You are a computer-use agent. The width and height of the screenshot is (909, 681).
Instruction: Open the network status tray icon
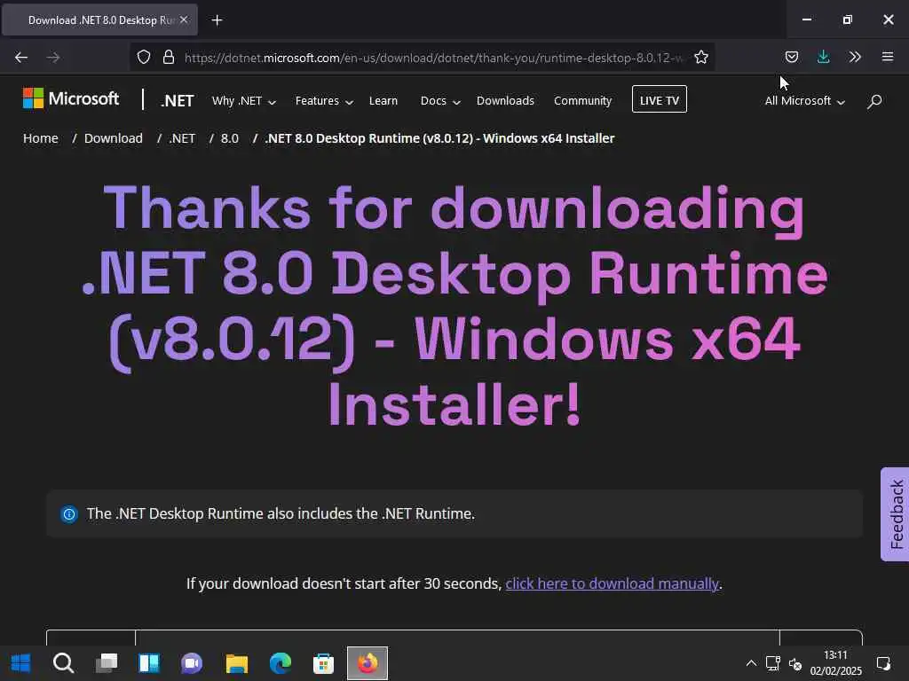point(773,663)
